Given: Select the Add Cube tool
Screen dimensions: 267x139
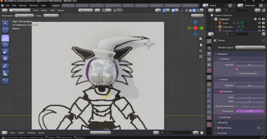Looking at the screenshot, I should coord(5,81).
